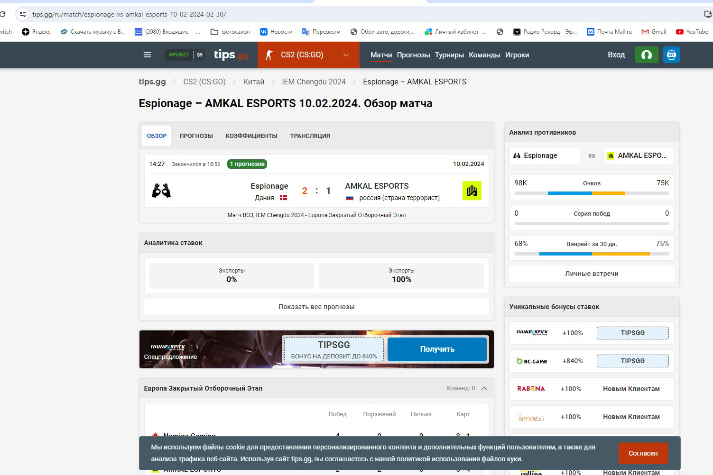Viewport: 713px width, 475px height.
Task: Click the TIPSGG deposit bonus code in banner
Action: click(333, 349)
